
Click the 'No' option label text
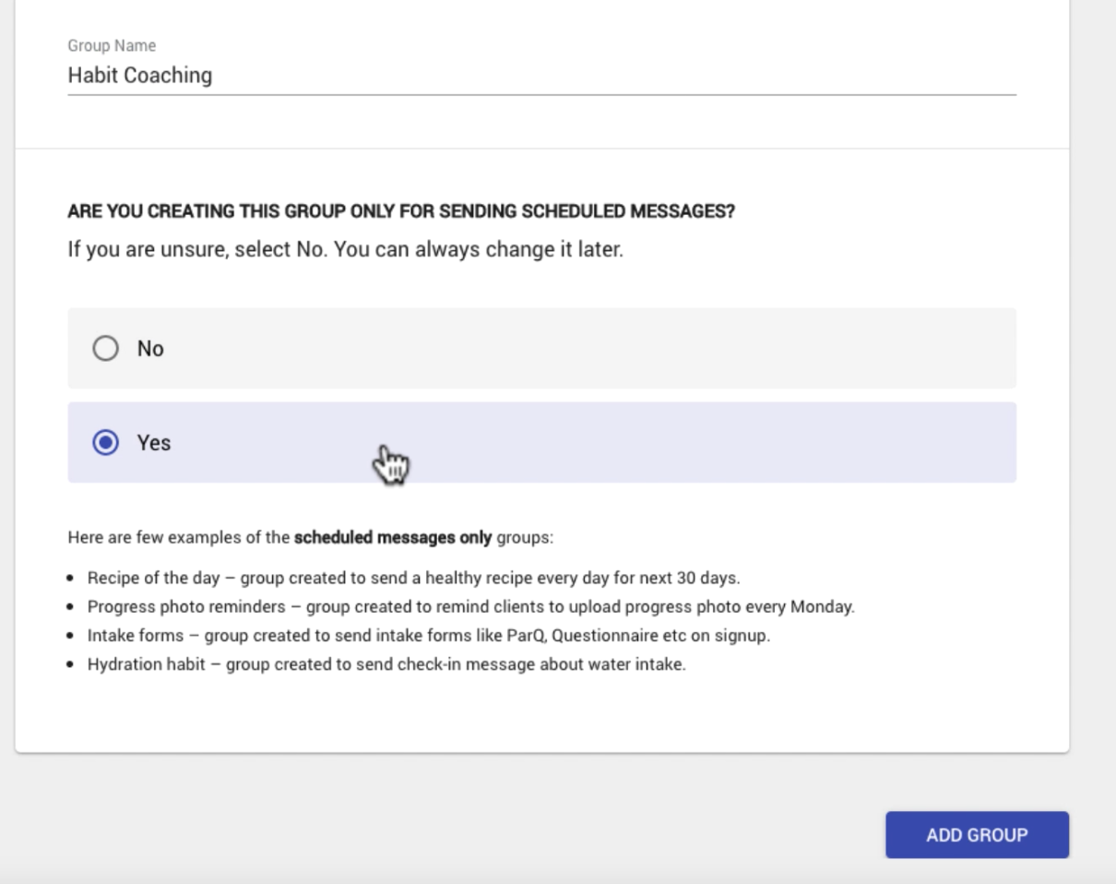pos(150,349)
